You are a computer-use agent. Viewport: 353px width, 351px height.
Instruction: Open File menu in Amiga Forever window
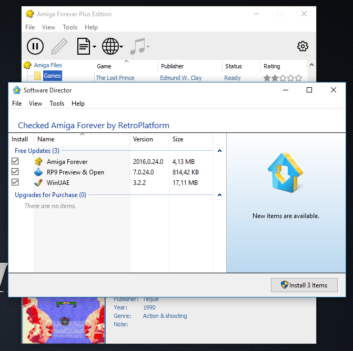pos(30,27)
